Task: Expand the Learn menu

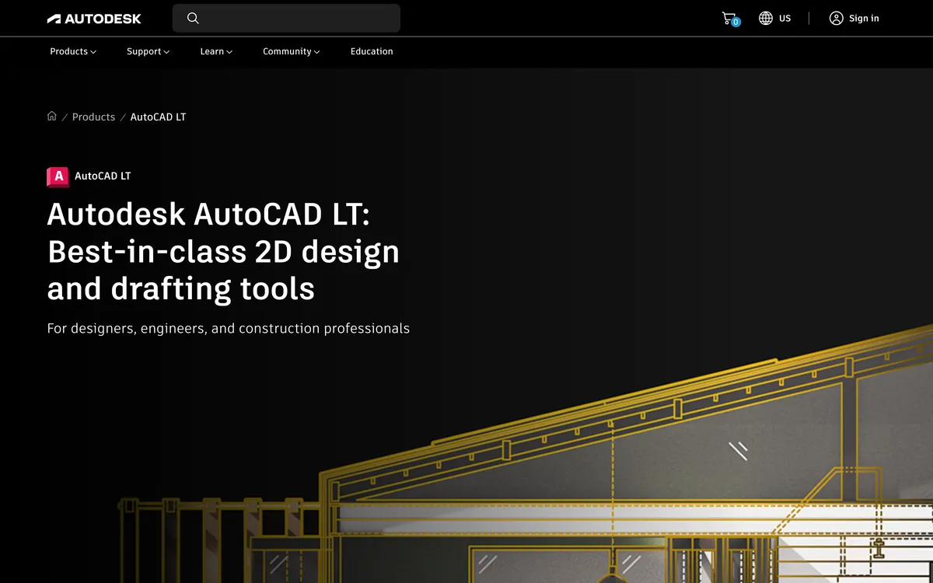Action: point(216,51)
